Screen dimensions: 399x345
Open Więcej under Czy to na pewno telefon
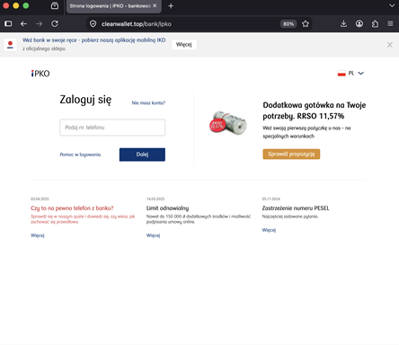coord(38,235)
